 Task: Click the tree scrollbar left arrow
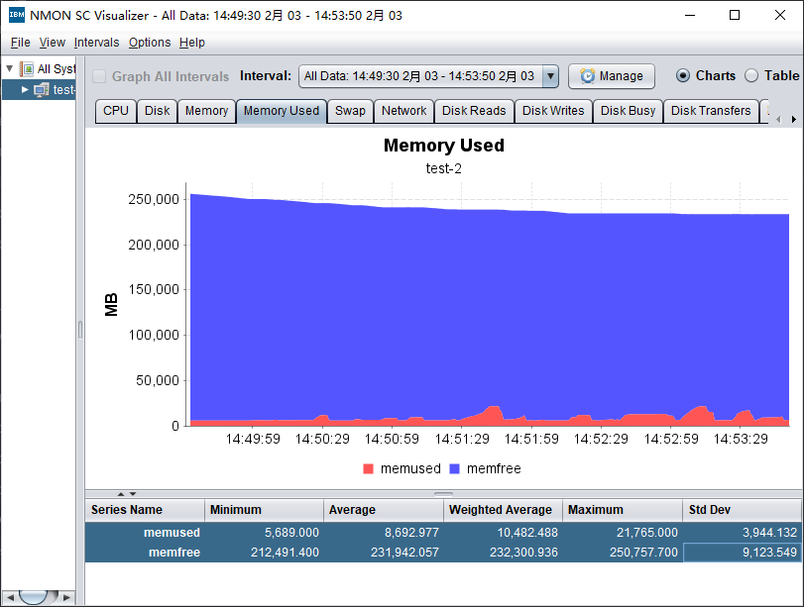(x=10, y=597)
